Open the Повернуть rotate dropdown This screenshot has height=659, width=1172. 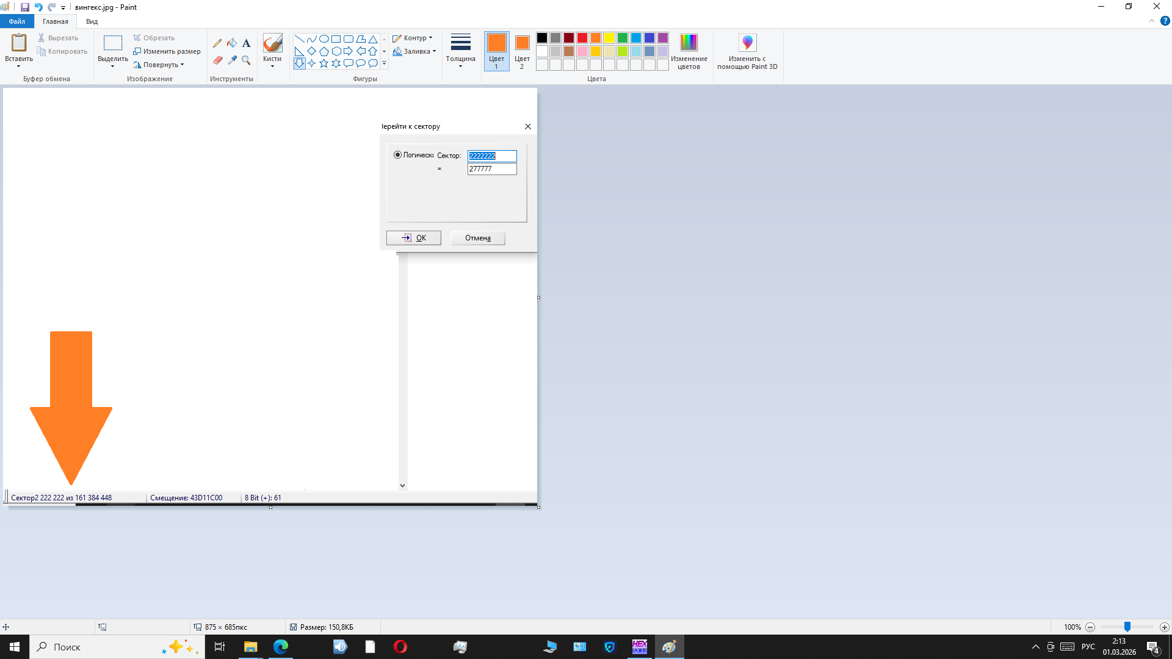[160, 65]
